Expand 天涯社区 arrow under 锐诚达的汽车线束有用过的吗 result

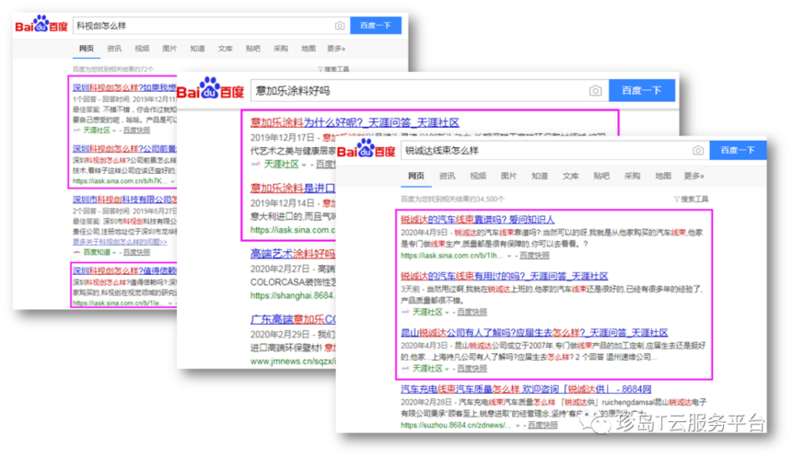447,313
